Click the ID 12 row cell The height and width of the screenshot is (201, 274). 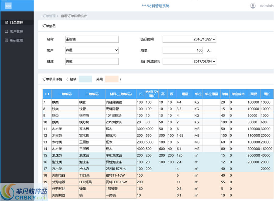point(47,136)
